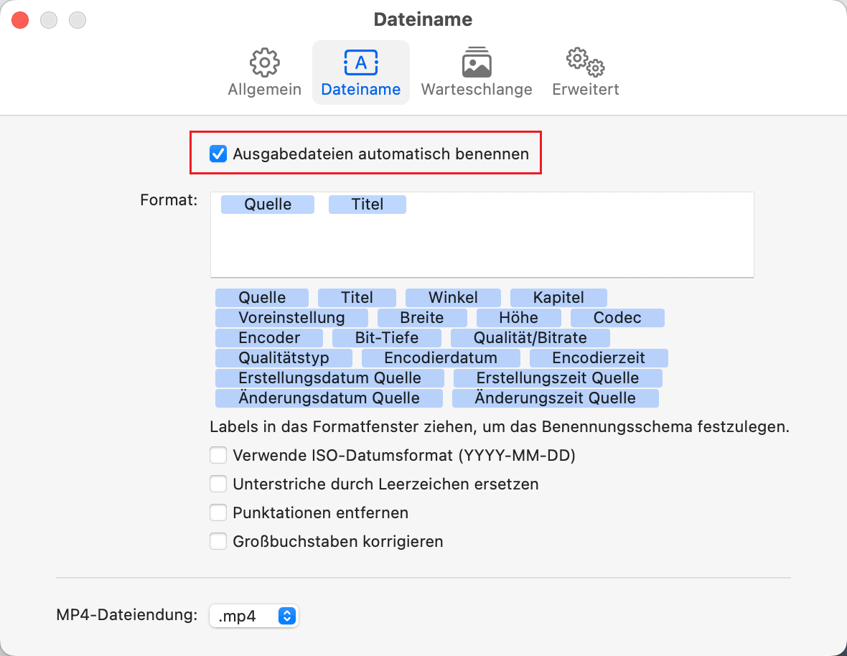Enable Unterstriche durch Leerzeichen ersetzen
Viewport: 847px width, 656px height.
coord(218,484)
